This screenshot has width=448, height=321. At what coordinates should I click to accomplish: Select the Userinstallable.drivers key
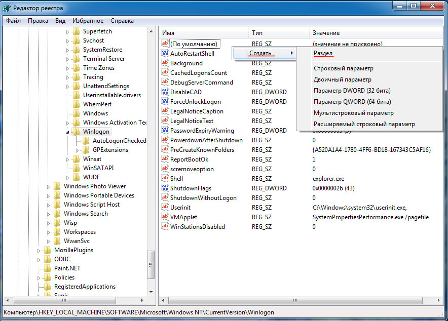(112, 95)
